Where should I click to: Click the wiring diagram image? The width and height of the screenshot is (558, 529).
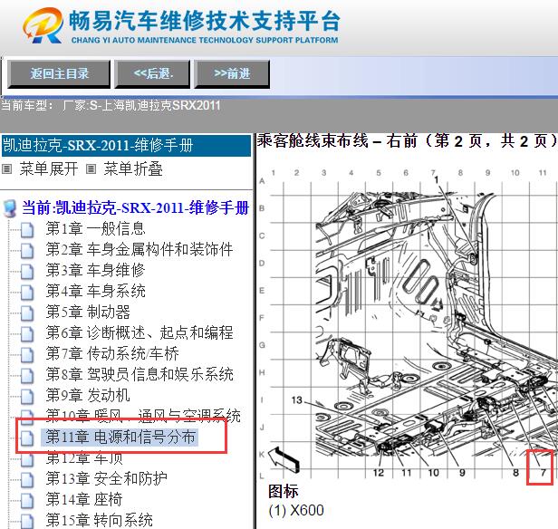[x=407, y=323]
